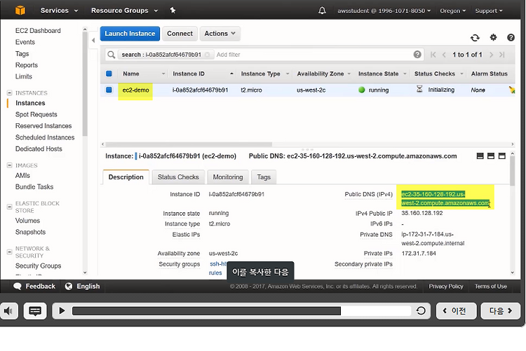Set details pane to split layout
Screen dimensions: 526x351
coord(491,156)
